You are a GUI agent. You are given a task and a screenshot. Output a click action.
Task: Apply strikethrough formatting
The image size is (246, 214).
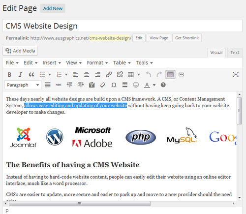coord(59,85)
